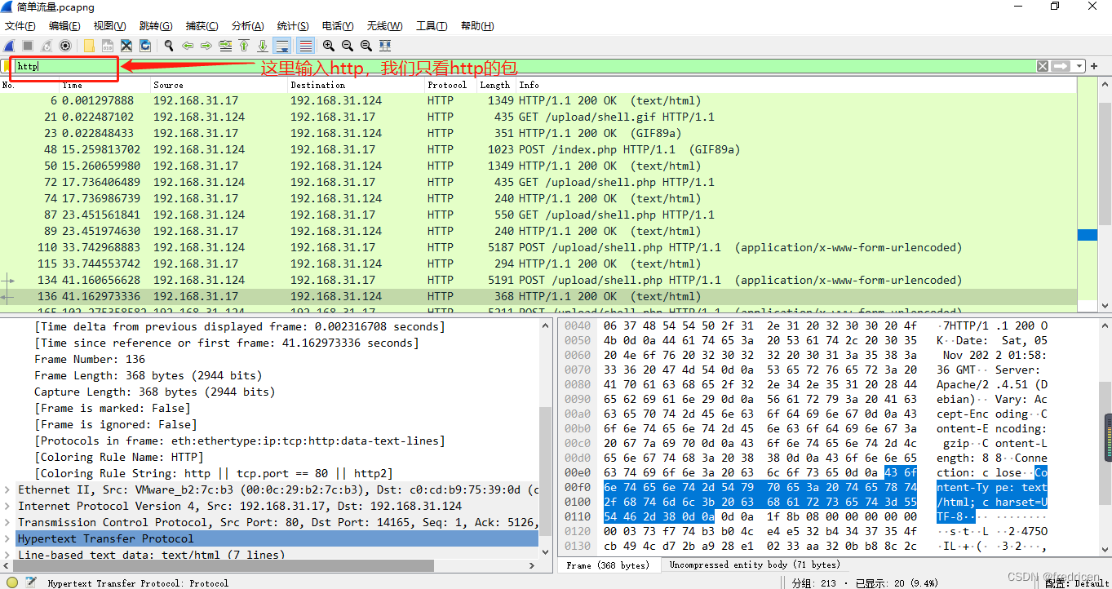The image size is (1112, 589).
Task: Clear the display filter with the X icon
Action: 1043,66
